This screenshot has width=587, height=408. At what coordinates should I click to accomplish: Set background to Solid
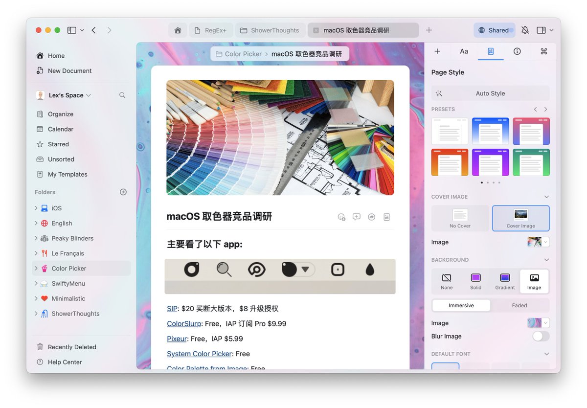pos(476,281)
